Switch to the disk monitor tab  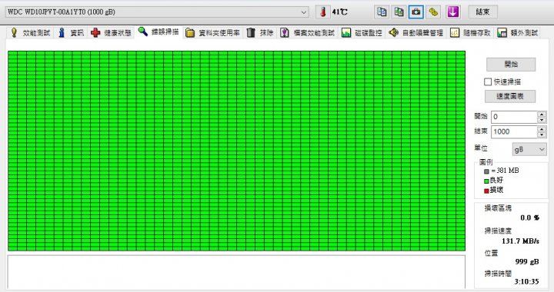pos(362,33)
